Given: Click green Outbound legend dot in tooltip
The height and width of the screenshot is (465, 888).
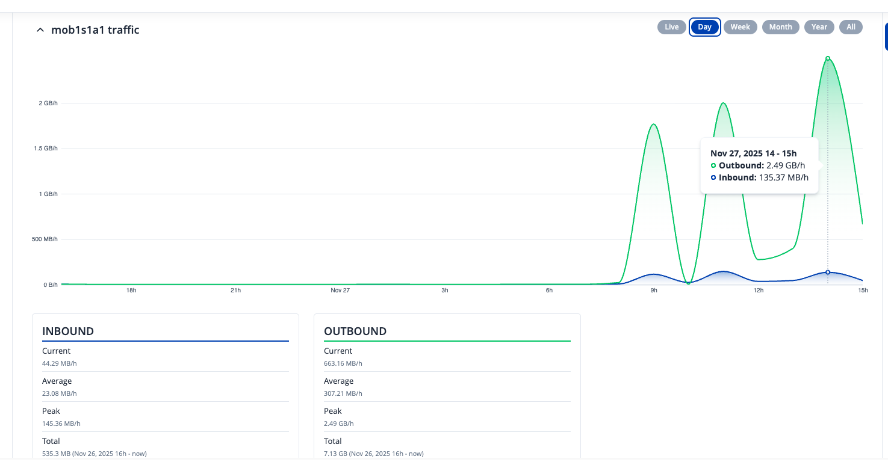Looking at the screenshot, I should pyautogui.click(x=713, y=165).
